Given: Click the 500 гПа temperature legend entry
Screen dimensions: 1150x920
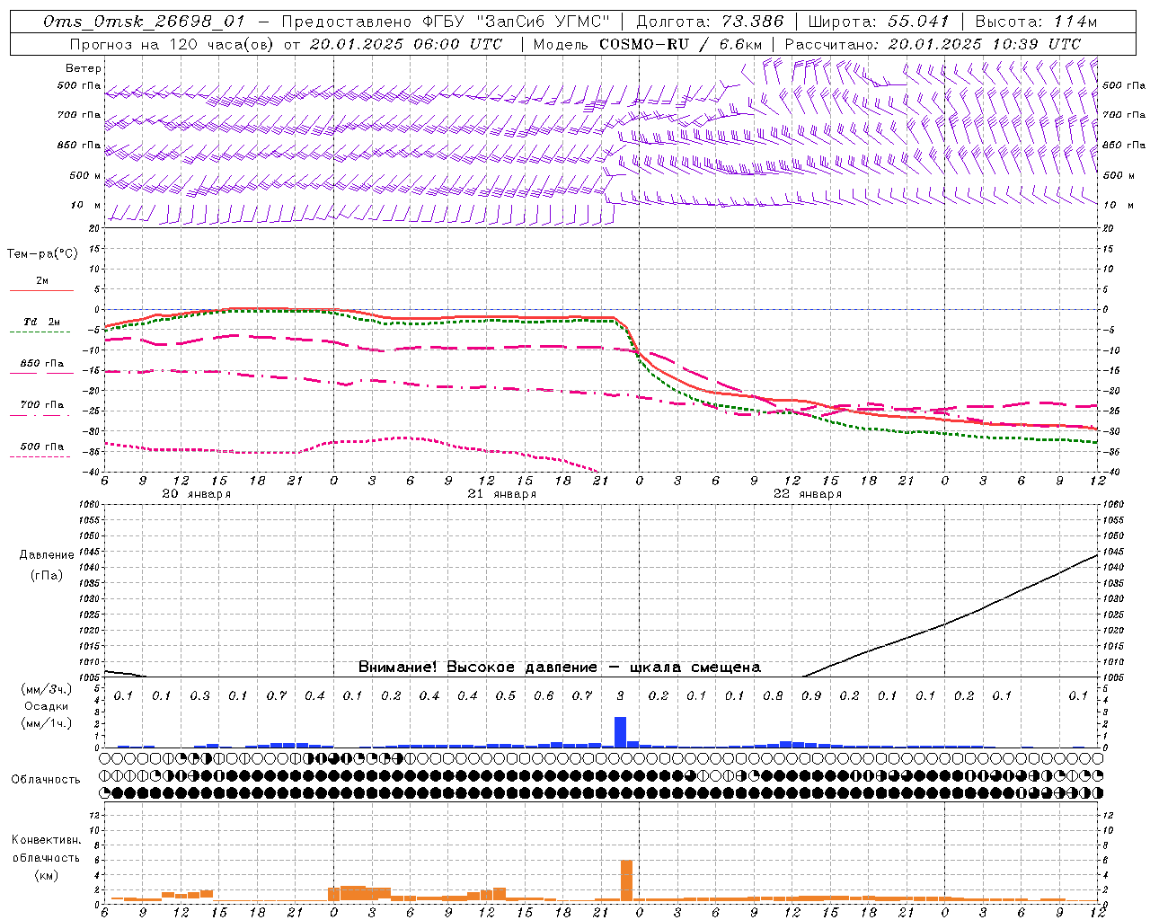Looking at the screenshot, I should point(42,447).
